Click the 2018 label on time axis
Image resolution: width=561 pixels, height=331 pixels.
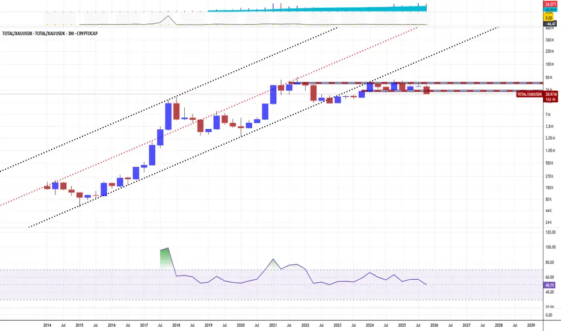tap(176, 326)
